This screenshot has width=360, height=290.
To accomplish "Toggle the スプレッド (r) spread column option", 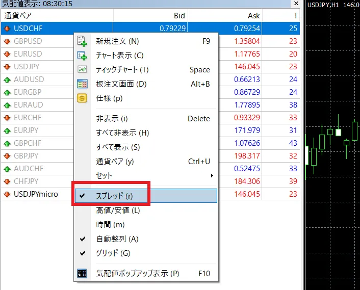I will [146, 196].
